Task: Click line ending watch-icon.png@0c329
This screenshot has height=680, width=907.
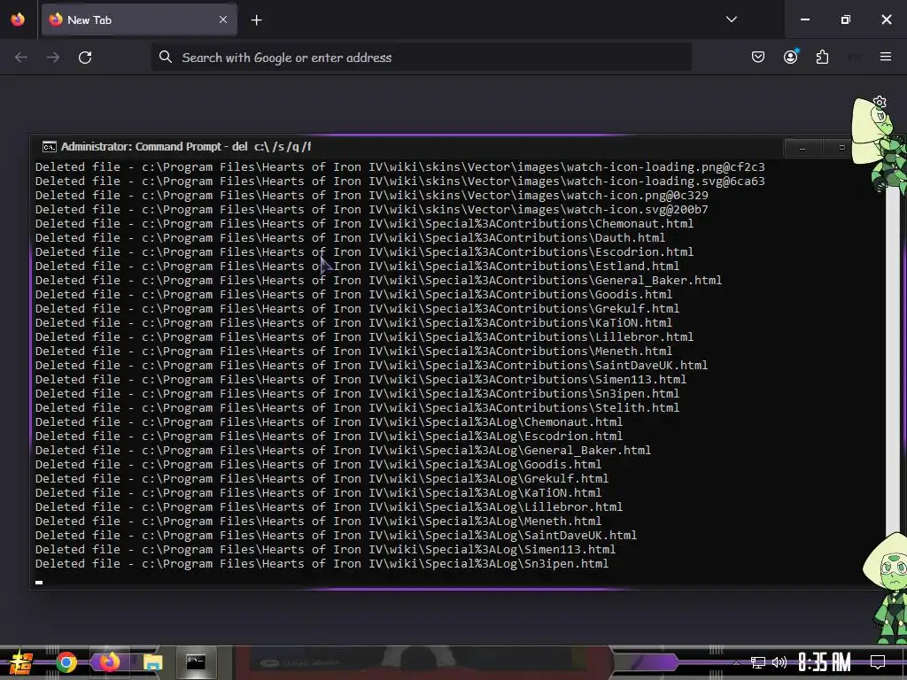Action: pyautogui.click(x=371, y=196)
